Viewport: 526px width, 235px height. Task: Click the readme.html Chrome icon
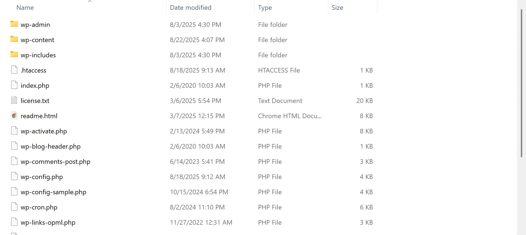coord(14,116)
